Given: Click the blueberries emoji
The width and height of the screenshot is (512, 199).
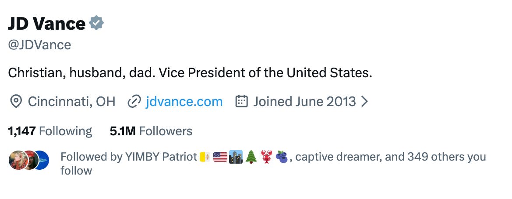Looking at the screenshot, I should [x=282, y=157].
